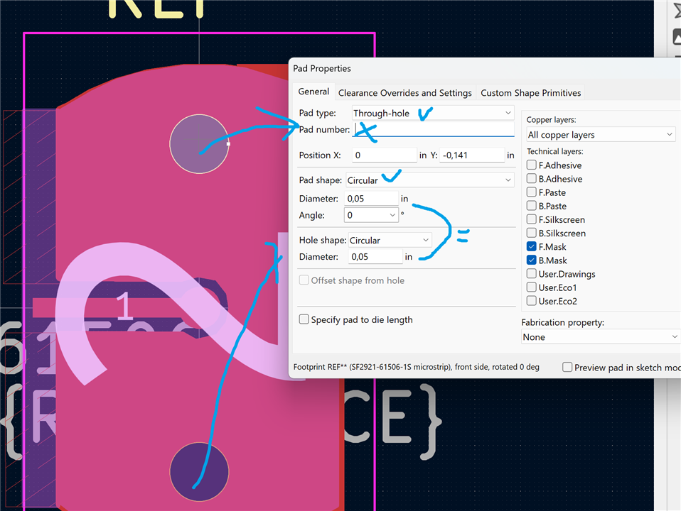
Task: Open Clearance Overrides and Settings tab
Action: [x=404, y=93]
